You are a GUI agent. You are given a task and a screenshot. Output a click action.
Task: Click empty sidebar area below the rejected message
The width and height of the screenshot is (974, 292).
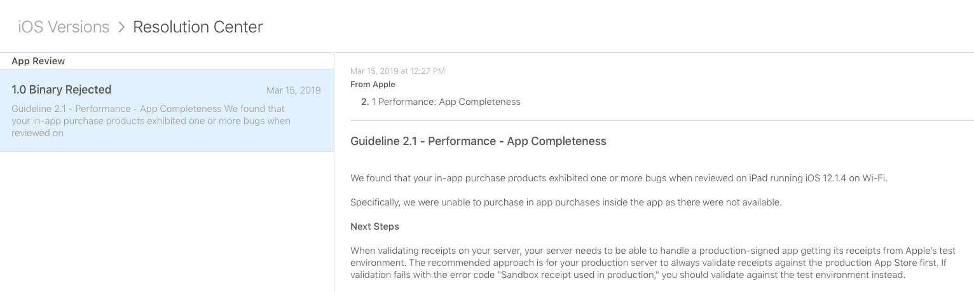pos(167,223)
